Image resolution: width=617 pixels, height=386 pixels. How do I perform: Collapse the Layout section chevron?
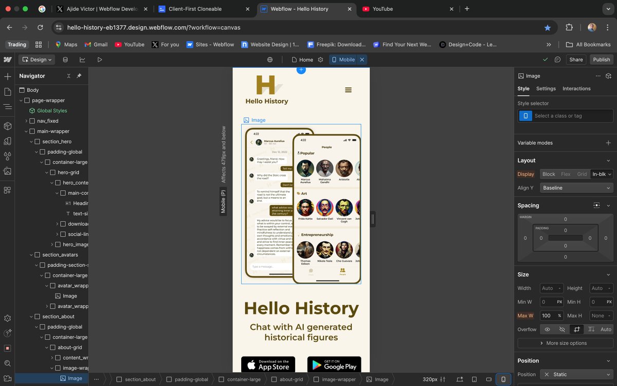click(608, 161)
